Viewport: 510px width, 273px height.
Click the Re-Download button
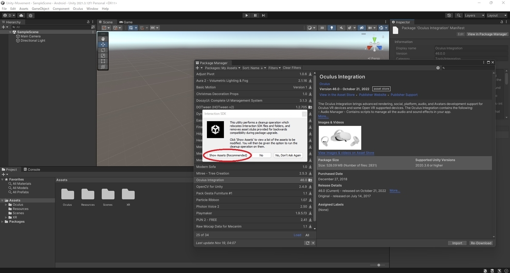[481, 243]
